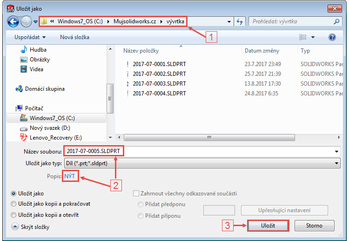Click the Back navigation arrow
Viewport: 349px width, 241px height.
(13, 21)
